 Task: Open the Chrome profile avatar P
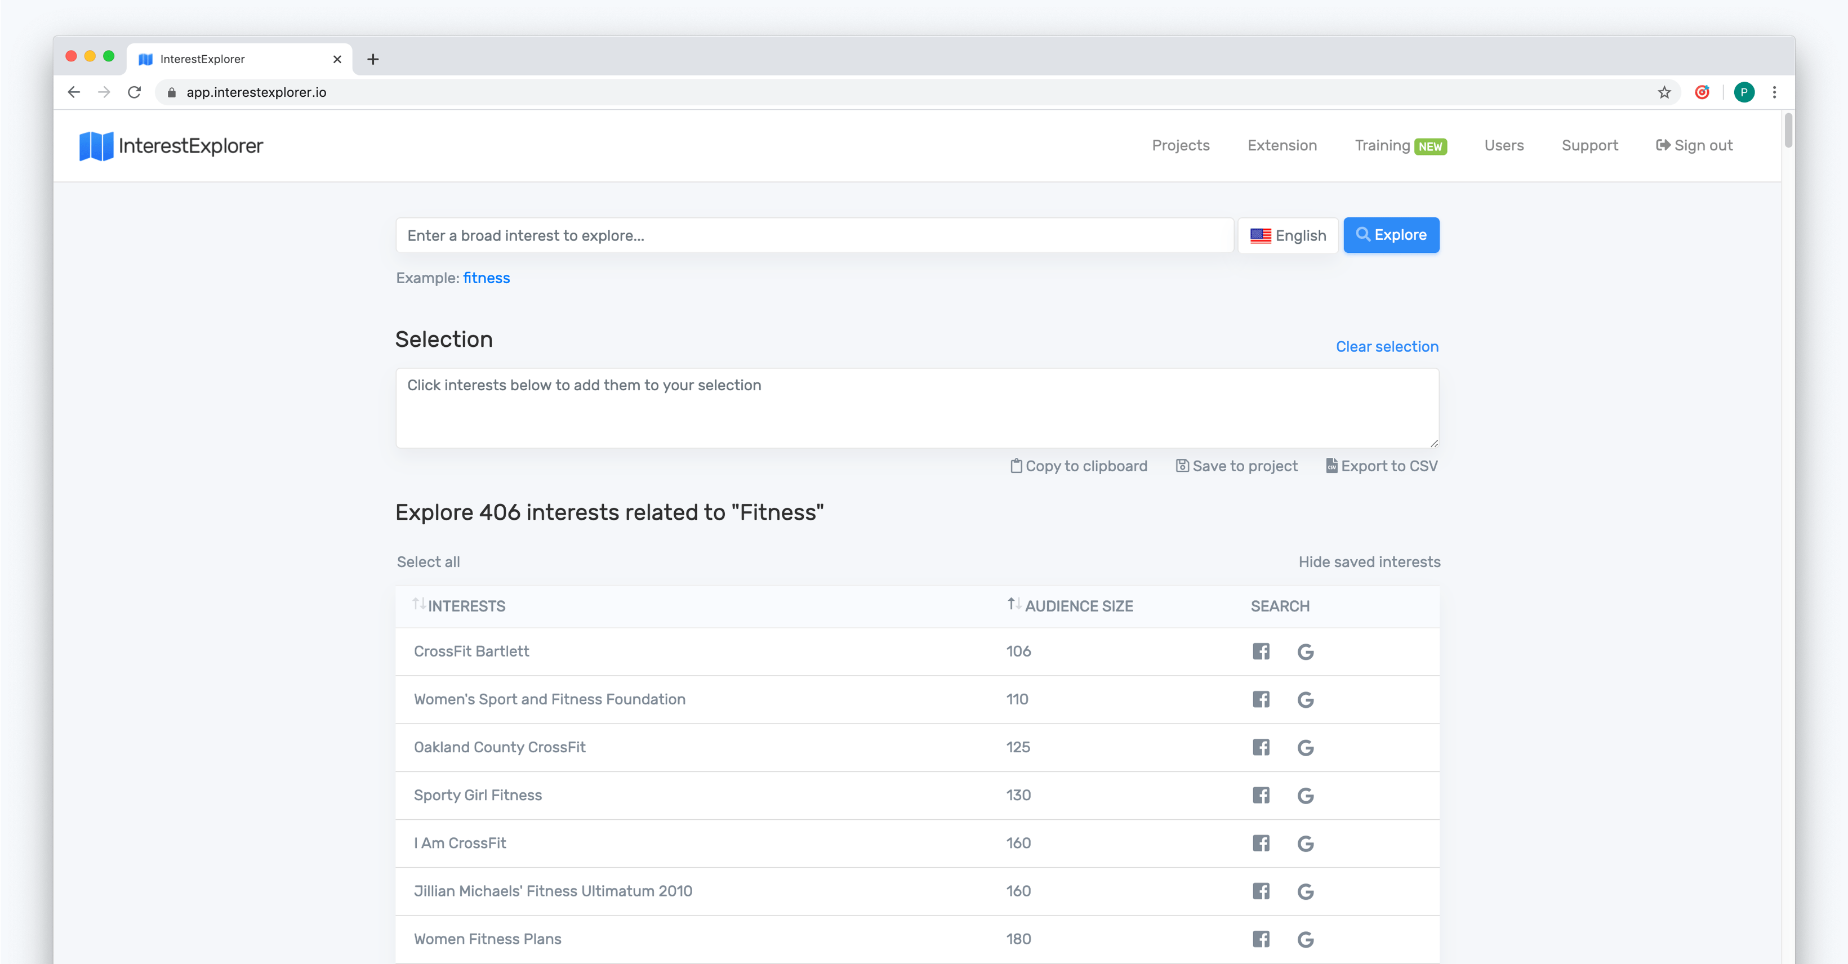click(x=1744, y=92)
